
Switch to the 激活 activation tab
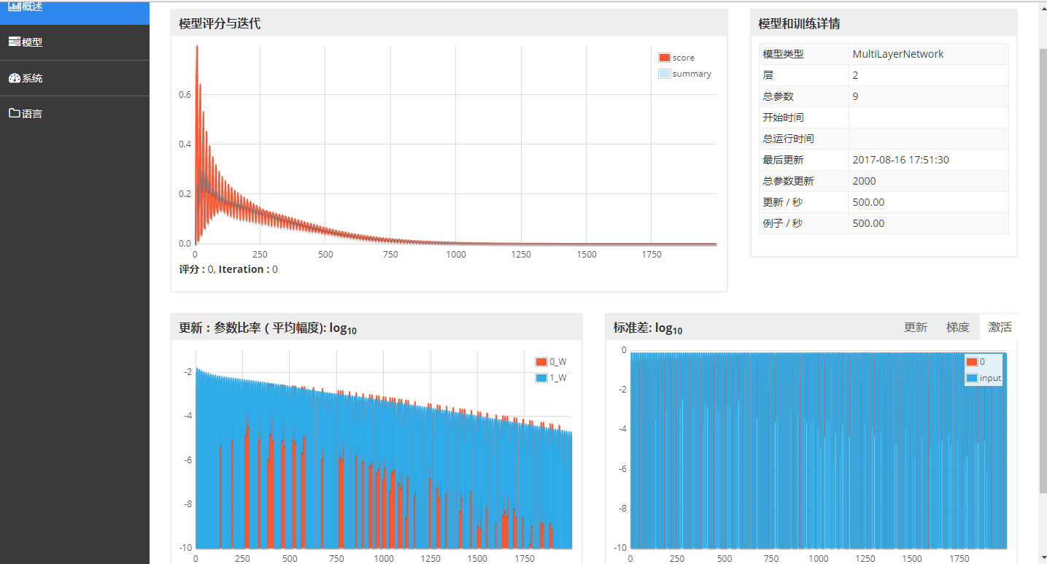pos(1000,328)
